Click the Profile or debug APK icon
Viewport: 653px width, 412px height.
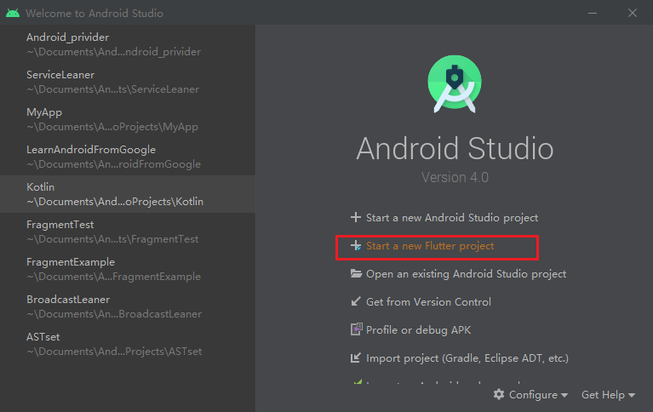356,329
